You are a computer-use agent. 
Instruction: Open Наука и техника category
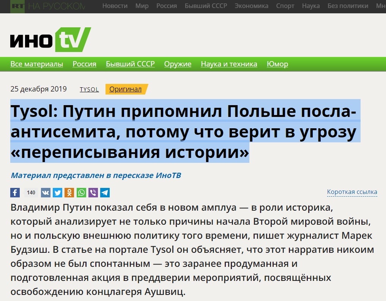229,64
